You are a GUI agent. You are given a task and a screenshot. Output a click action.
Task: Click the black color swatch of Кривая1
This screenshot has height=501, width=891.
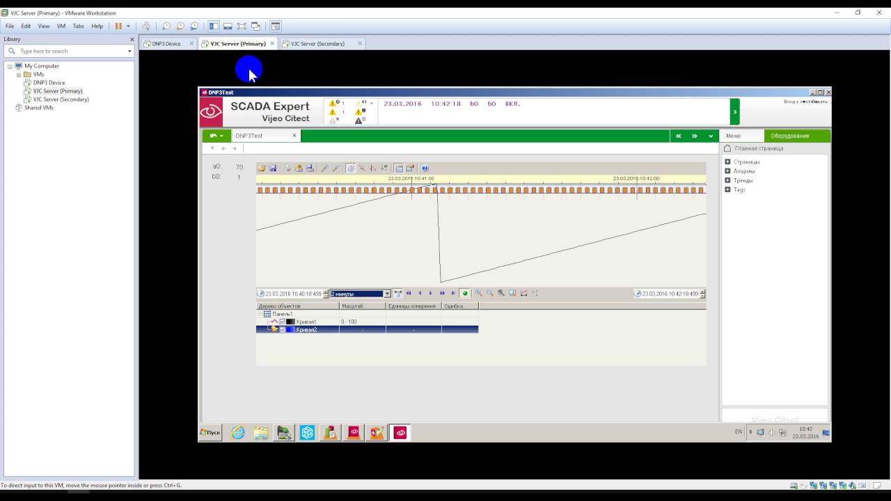290,321
